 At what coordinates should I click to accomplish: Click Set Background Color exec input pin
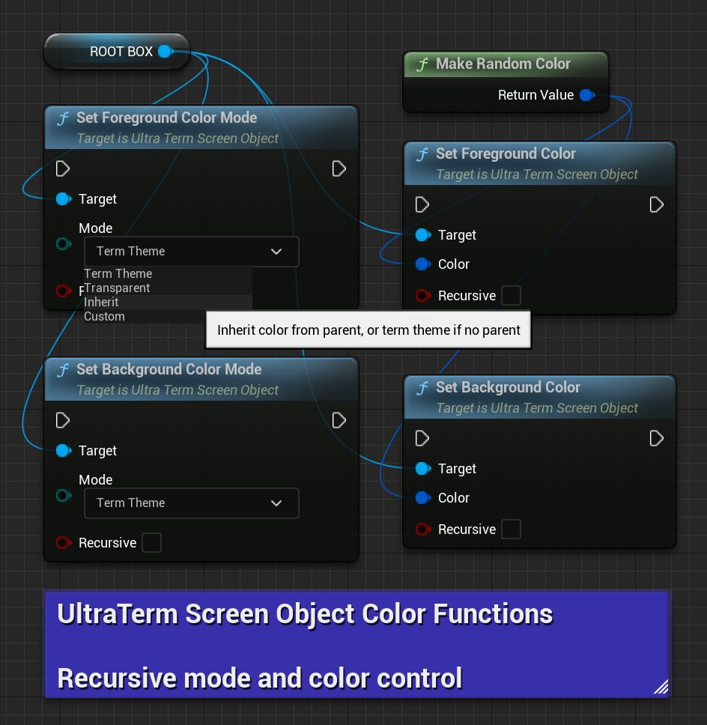pyautogui.click(x=422, y=438)
